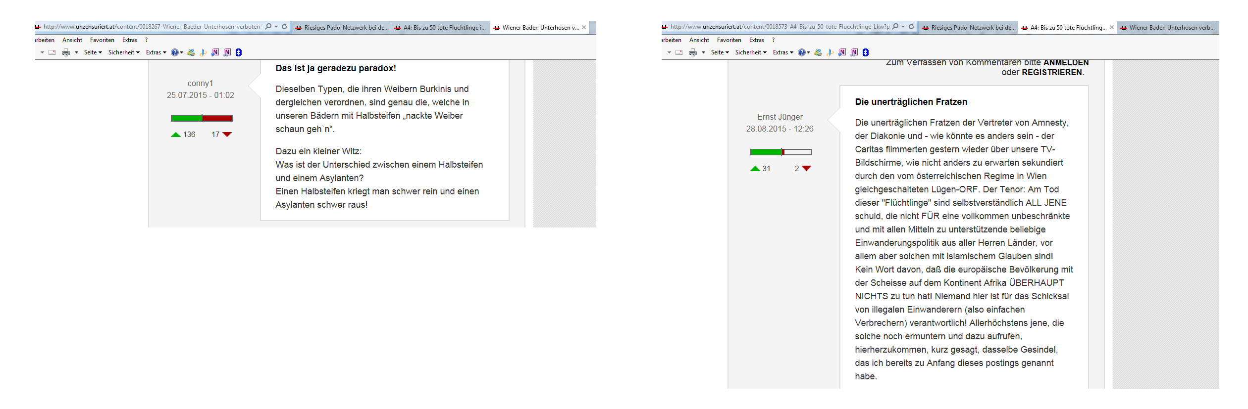Follow the ANMELDEN link
Screen dimensions: 1248x409
[x=1066, y=63]
